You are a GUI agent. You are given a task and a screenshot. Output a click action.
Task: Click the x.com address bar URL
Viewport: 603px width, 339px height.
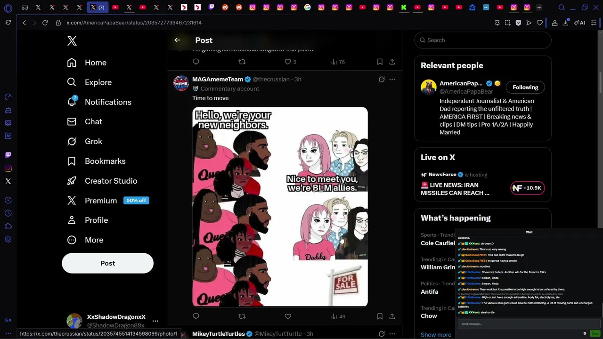[x=134, y=23]
